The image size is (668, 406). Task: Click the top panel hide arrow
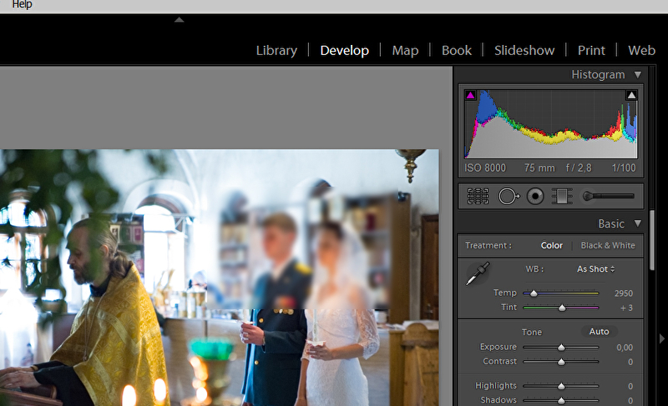[179, 19]
